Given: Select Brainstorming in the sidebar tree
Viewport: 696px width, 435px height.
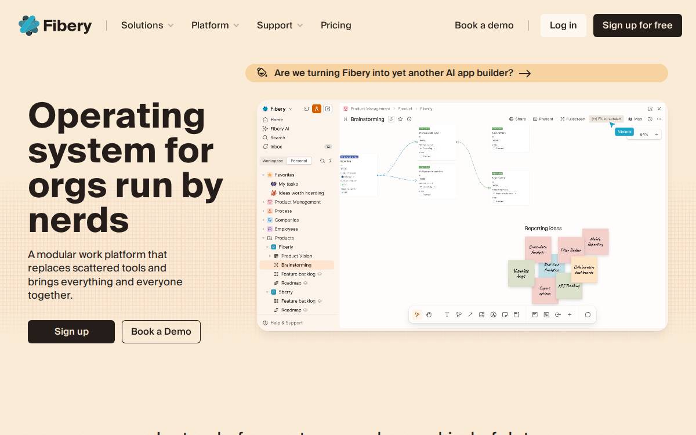Looking at the screenshot, I should coord(296,265).
